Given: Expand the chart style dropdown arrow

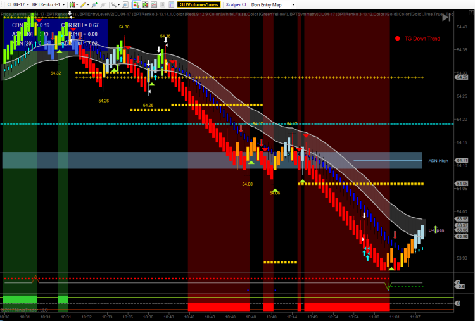Looking at the screenshot, I should tap(77, 5).
